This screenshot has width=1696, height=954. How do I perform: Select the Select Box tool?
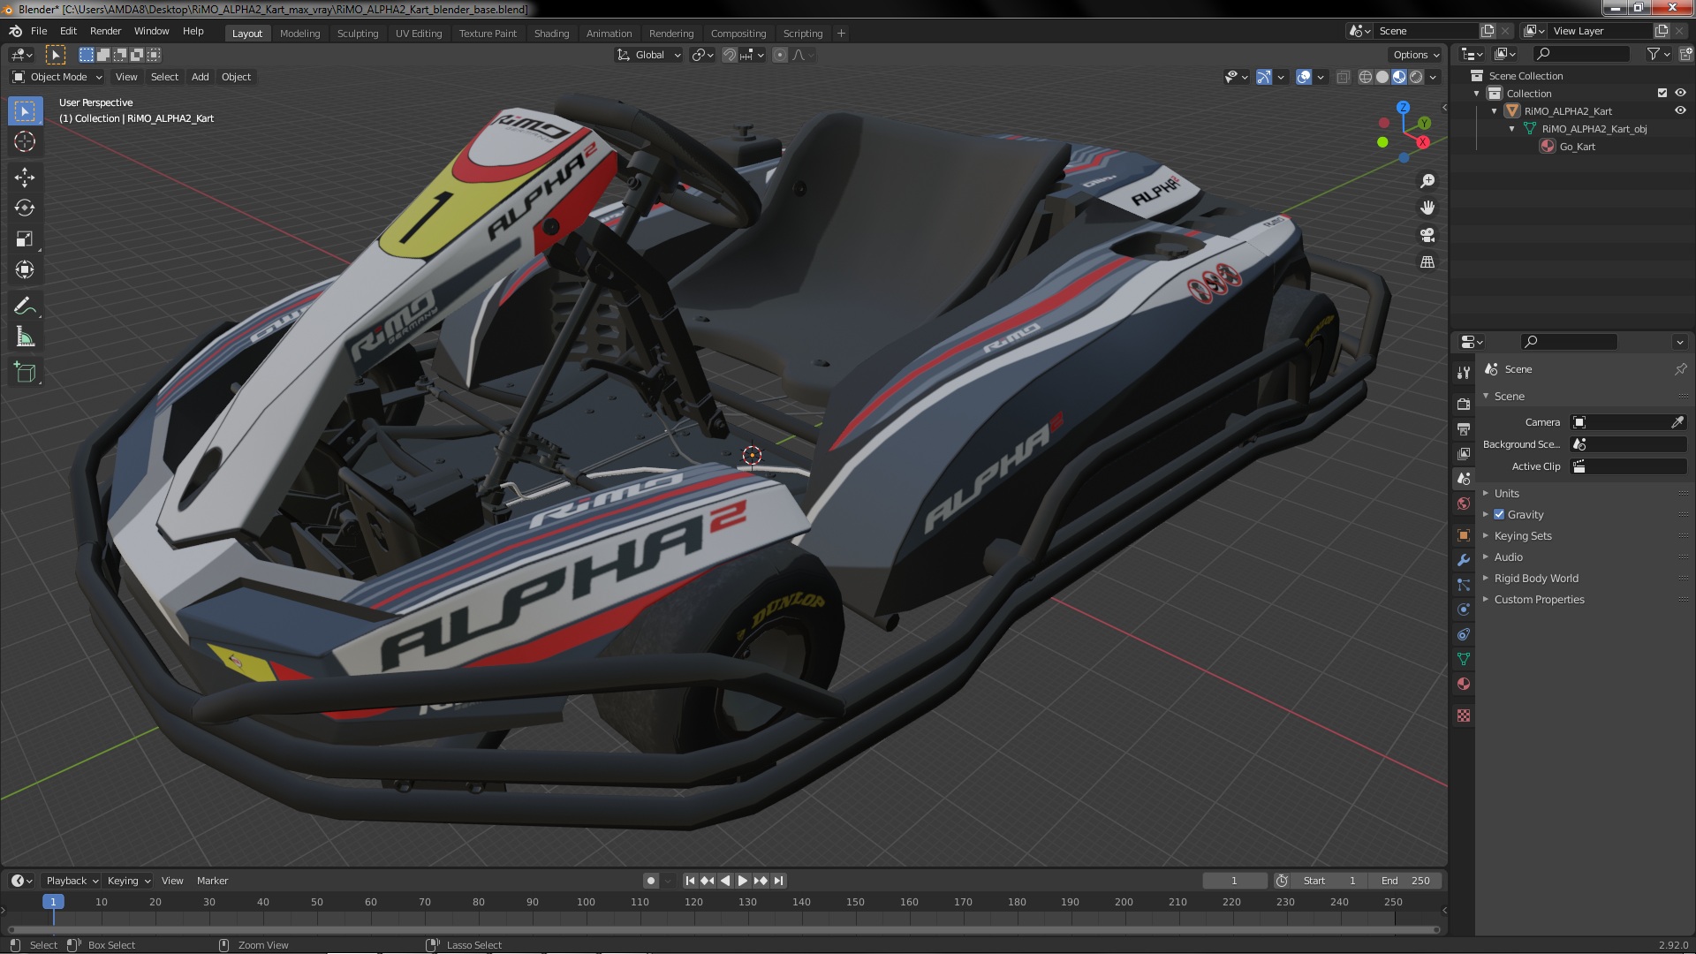(x=25, y=111)
